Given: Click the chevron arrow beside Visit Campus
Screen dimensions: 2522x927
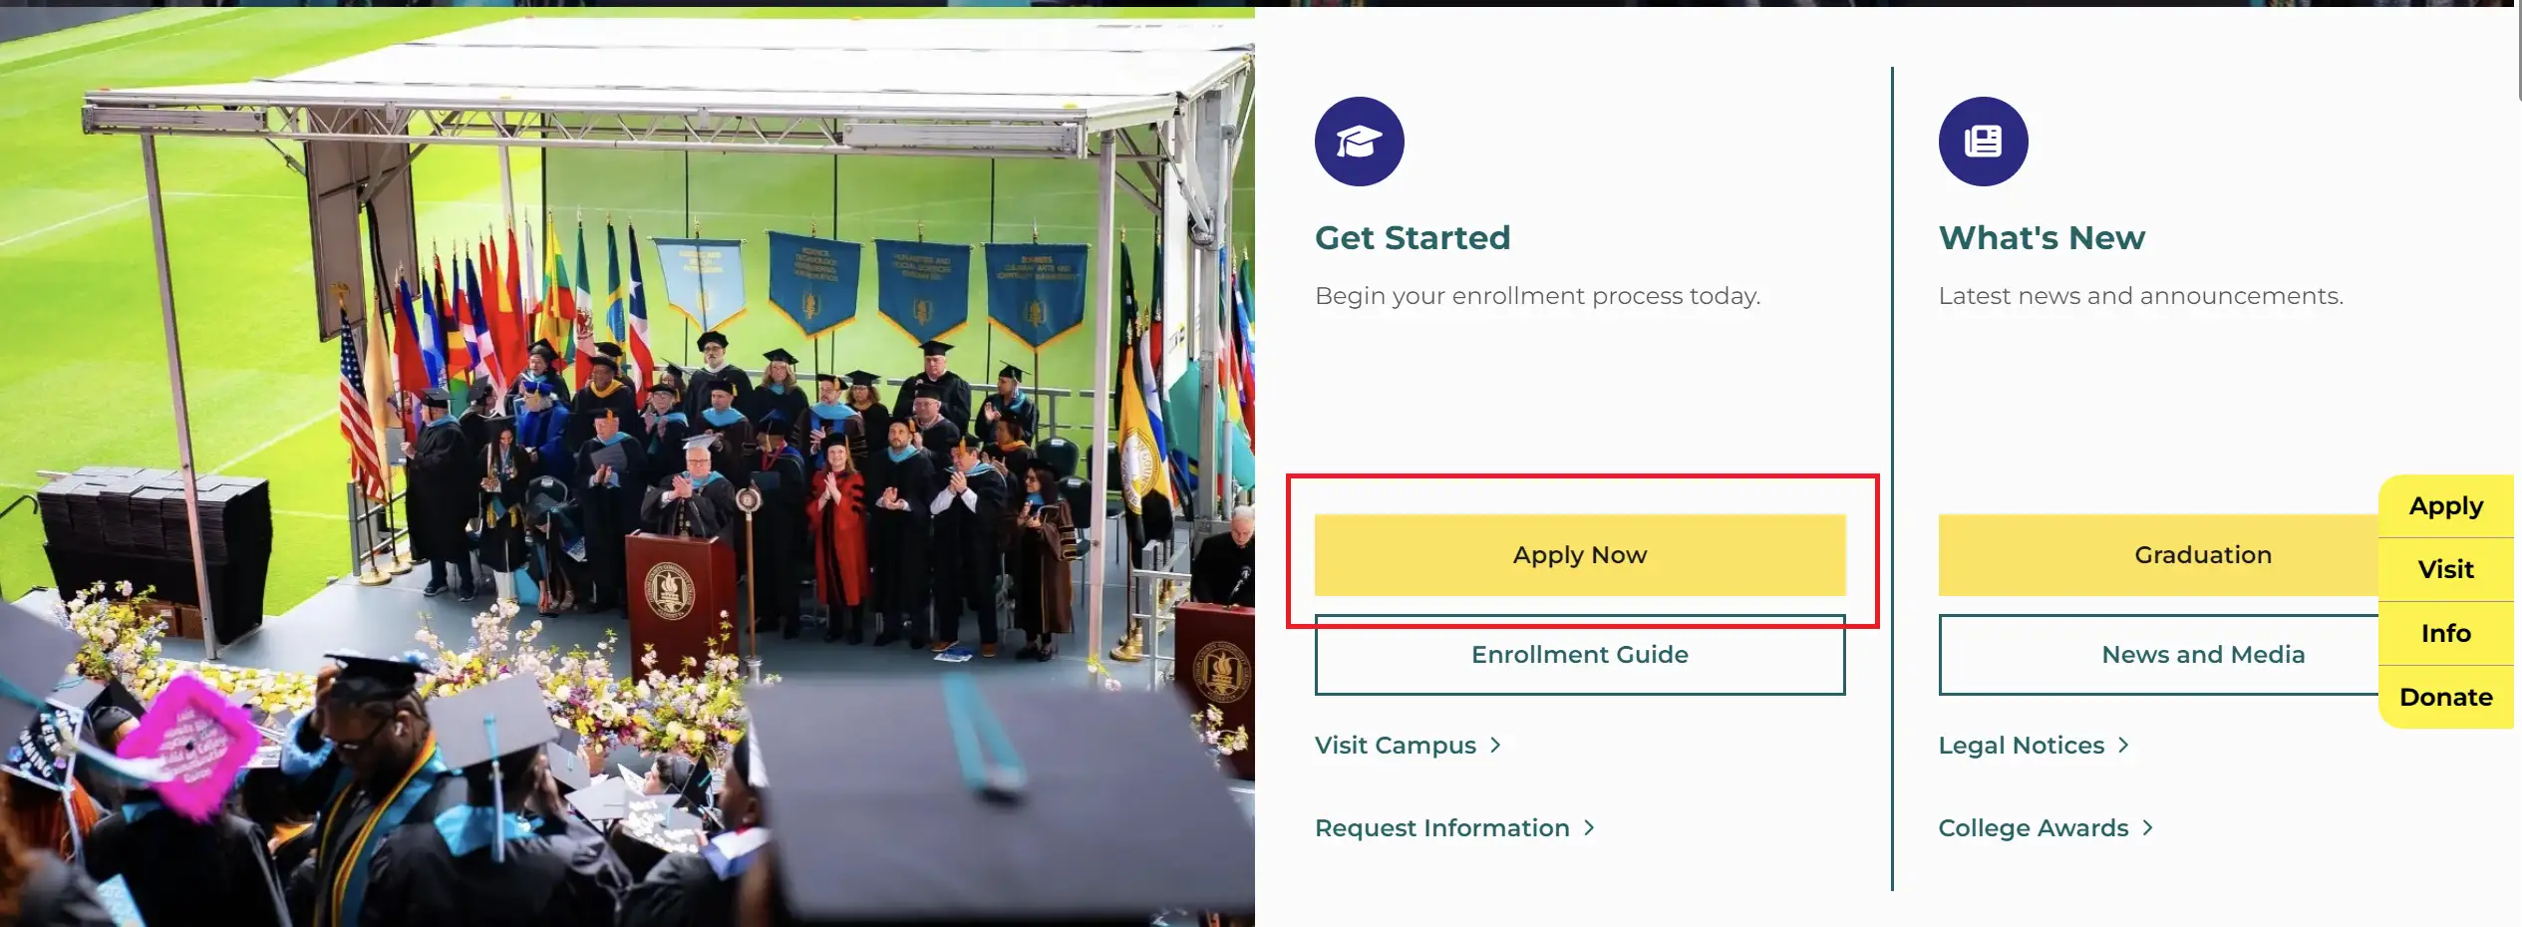Looking at the screenshot, I should [x=1495, y=746].
